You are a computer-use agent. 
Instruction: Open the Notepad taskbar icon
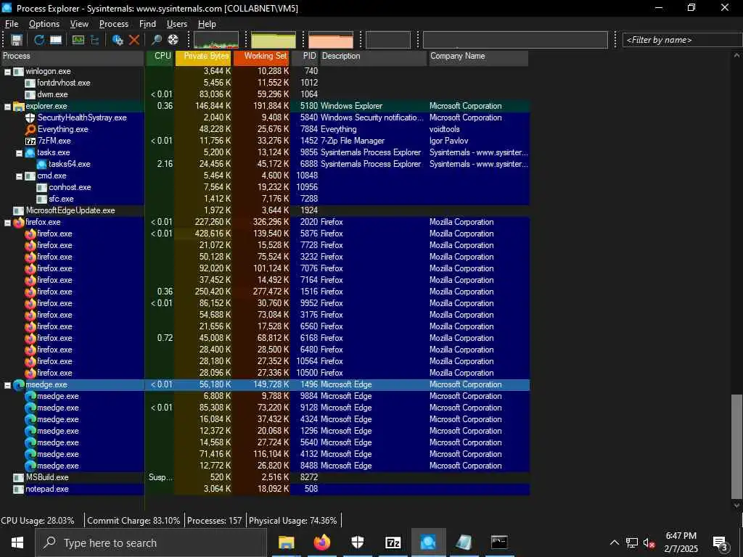464,542
